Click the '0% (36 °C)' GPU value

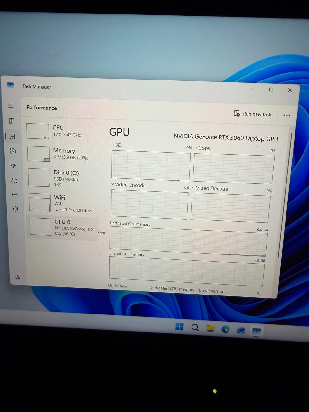pos(65,234)
